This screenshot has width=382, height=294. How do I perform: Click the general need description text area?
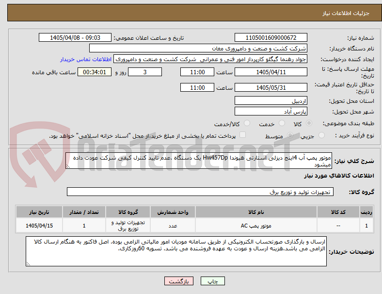pos(199,161)
